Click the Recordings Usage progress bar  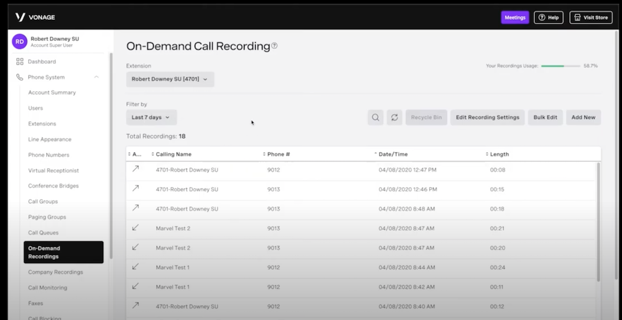(560, 66)
